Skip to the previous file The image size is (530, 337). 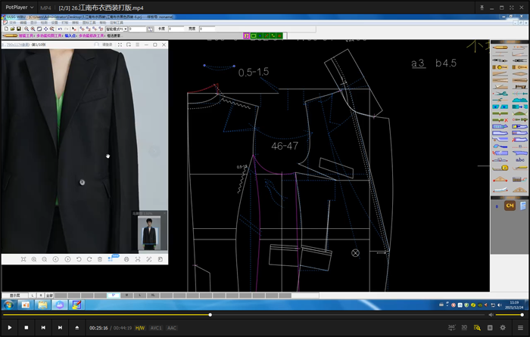click(x=43, y=327)
